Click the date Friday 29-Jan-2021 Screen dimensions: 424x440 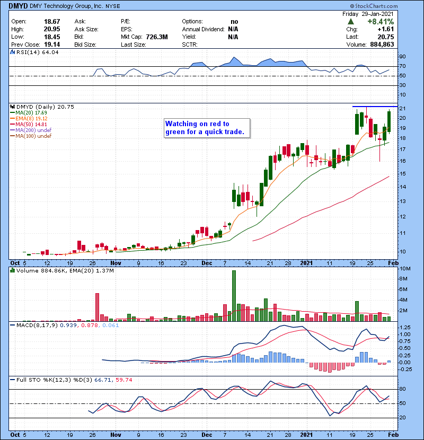(x=368, y=14)
